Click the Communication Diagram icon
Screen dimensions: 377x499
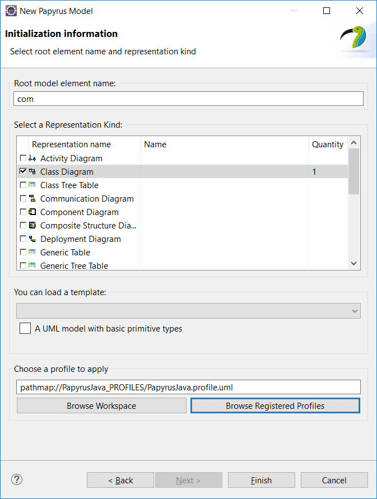coord(32,198)
